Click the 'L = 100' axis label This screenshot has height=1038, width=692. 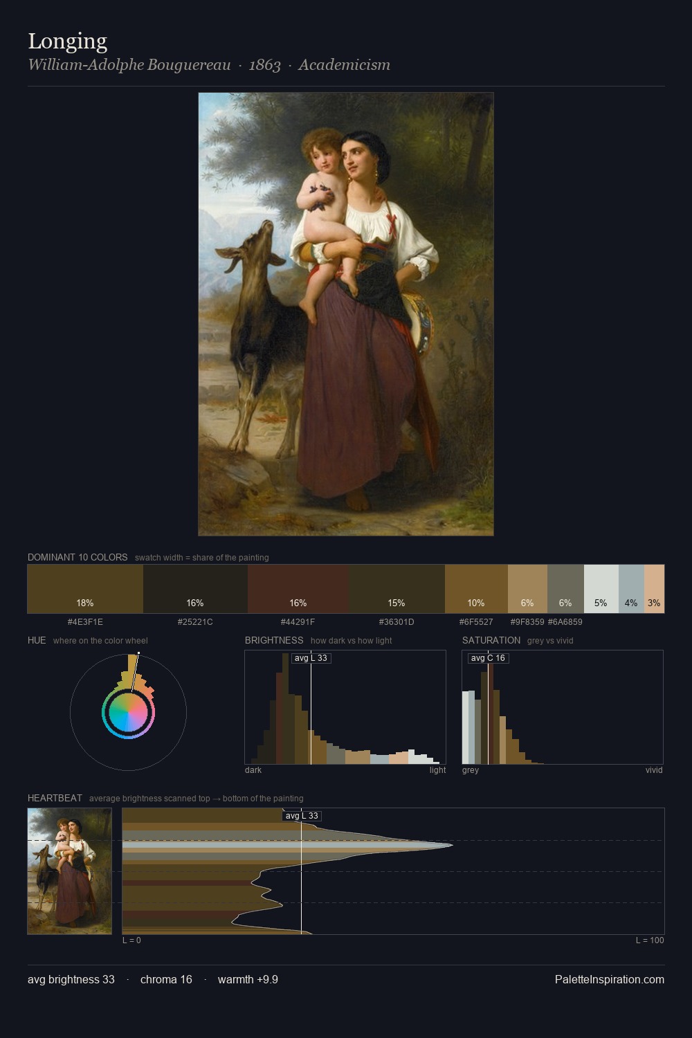click(650, 940)
